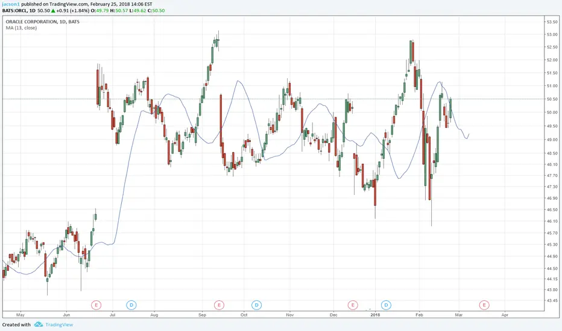Click the May label on time axis
The image size is (562, 331).
coord(21,315)
